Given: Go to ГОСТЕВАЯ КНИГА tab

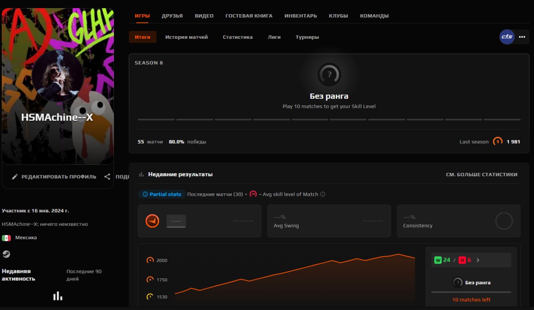Looking at the screenshot, I should click(249, 16).
